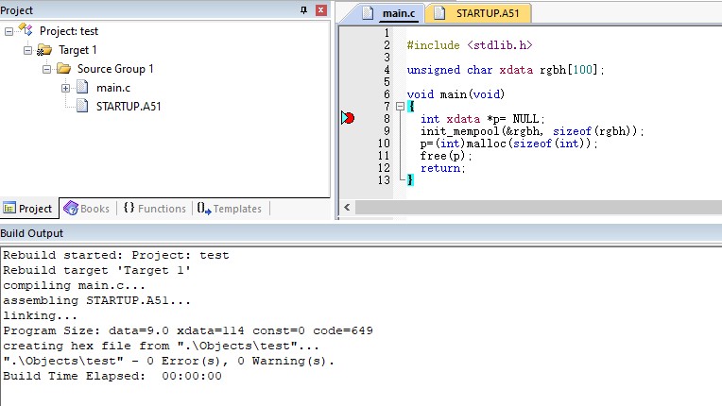Expand the main.c node in project tree

(x=65, y=88)
